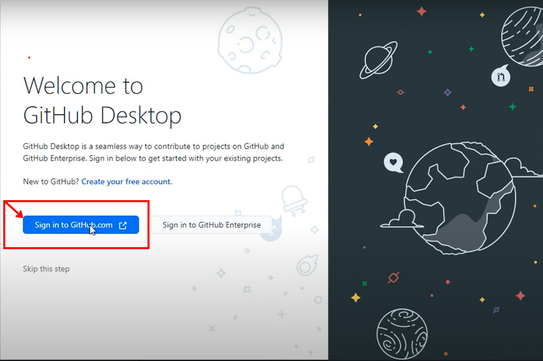Click the purple diamond star near Saturn
This screenshot has height=361, width=543.
coord(447,92)
